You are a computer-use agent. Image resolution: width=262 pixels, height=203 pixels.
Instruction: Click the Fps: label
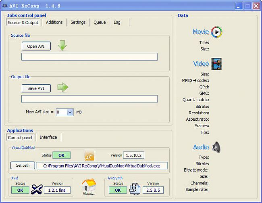pyautogui.click(x=205, y=132)
